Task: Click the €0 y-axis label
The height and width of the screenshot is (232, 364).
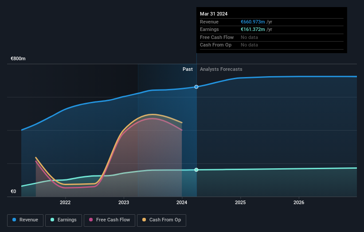Action: [13, 191]
